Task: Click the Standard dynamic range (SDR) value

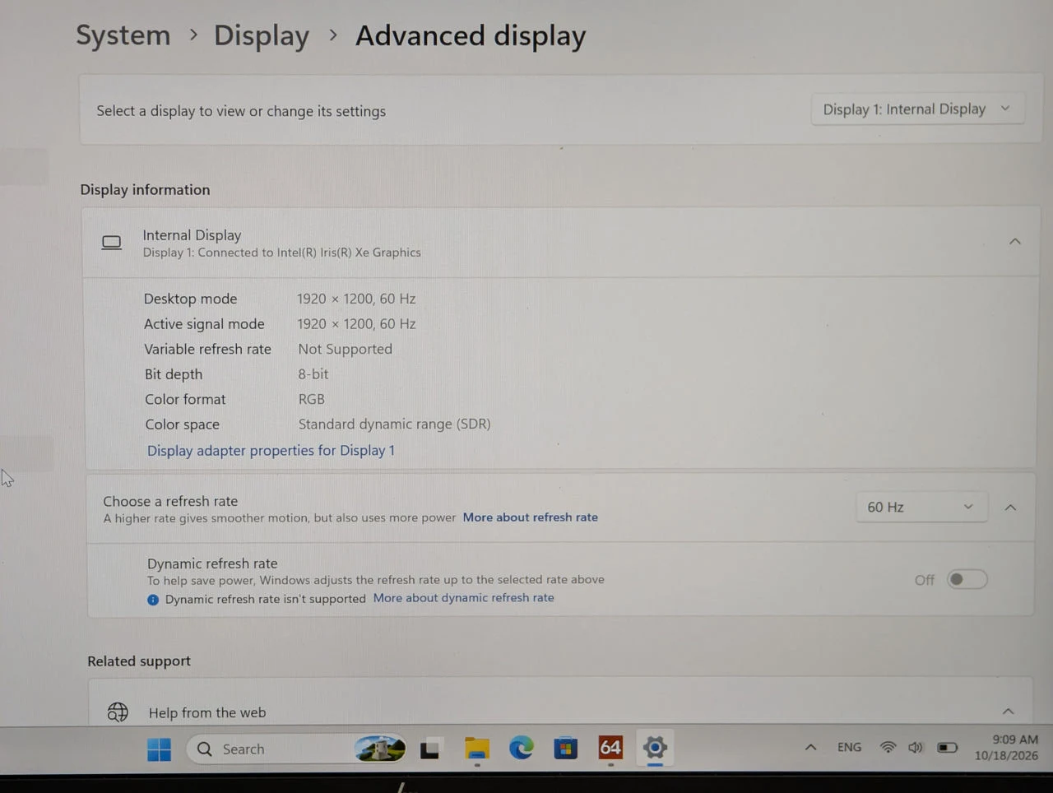Action: [394, 424]
